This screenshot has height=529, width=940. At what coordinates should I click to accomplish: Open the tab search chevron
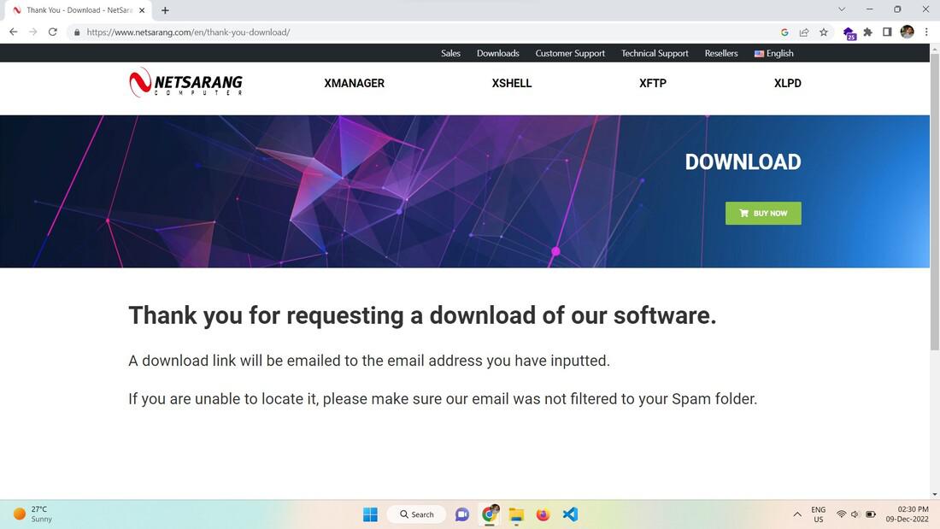(x=842, y=9)
